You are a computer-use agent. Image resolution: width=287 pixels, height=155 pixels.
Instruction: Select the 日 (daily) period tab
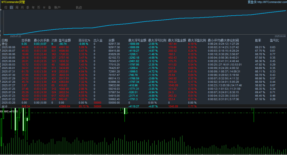tap(11, 7)
